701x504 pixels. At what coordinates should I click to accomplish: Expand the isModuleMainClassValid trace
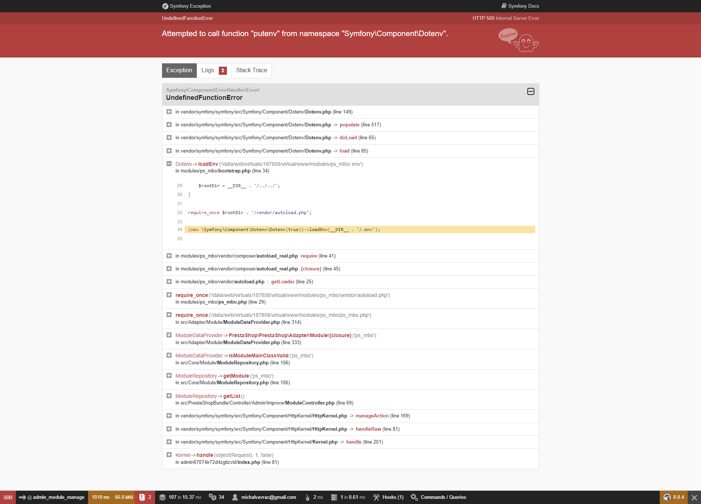coord(169,355)
